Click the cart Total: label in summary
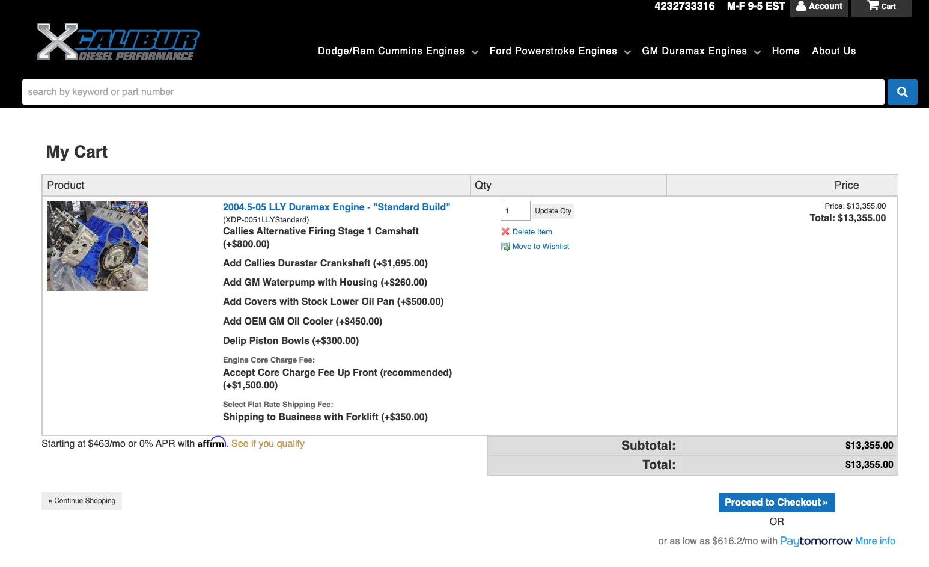 [x=659, y=465]
